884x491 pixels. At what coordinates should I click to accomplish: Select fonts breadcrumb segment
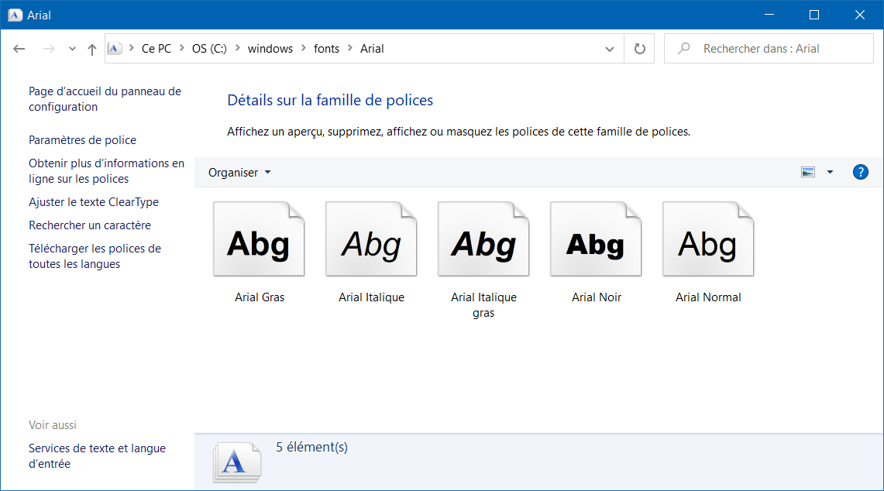326,49
